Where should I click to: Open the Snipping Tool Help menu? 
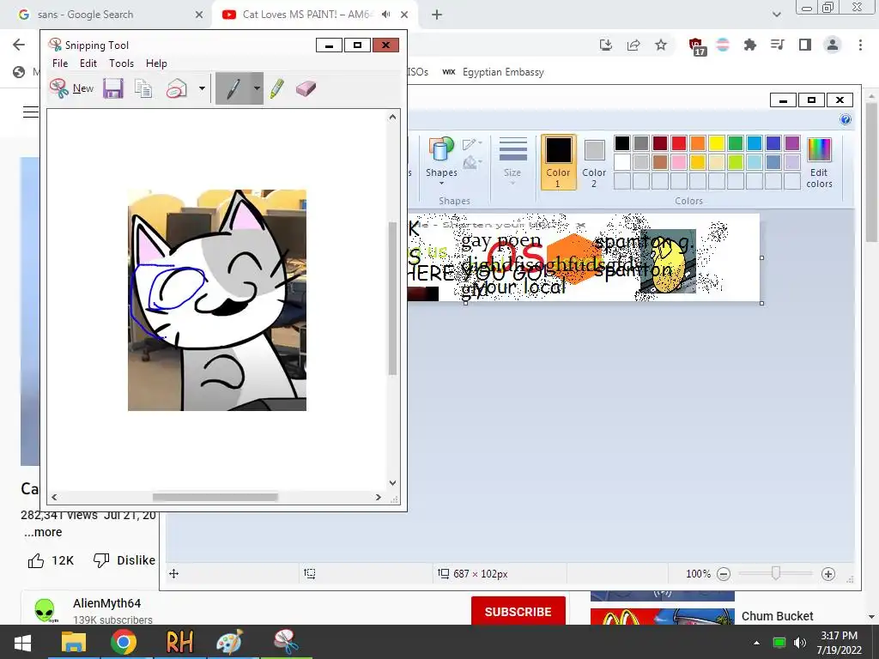[156, 63]
